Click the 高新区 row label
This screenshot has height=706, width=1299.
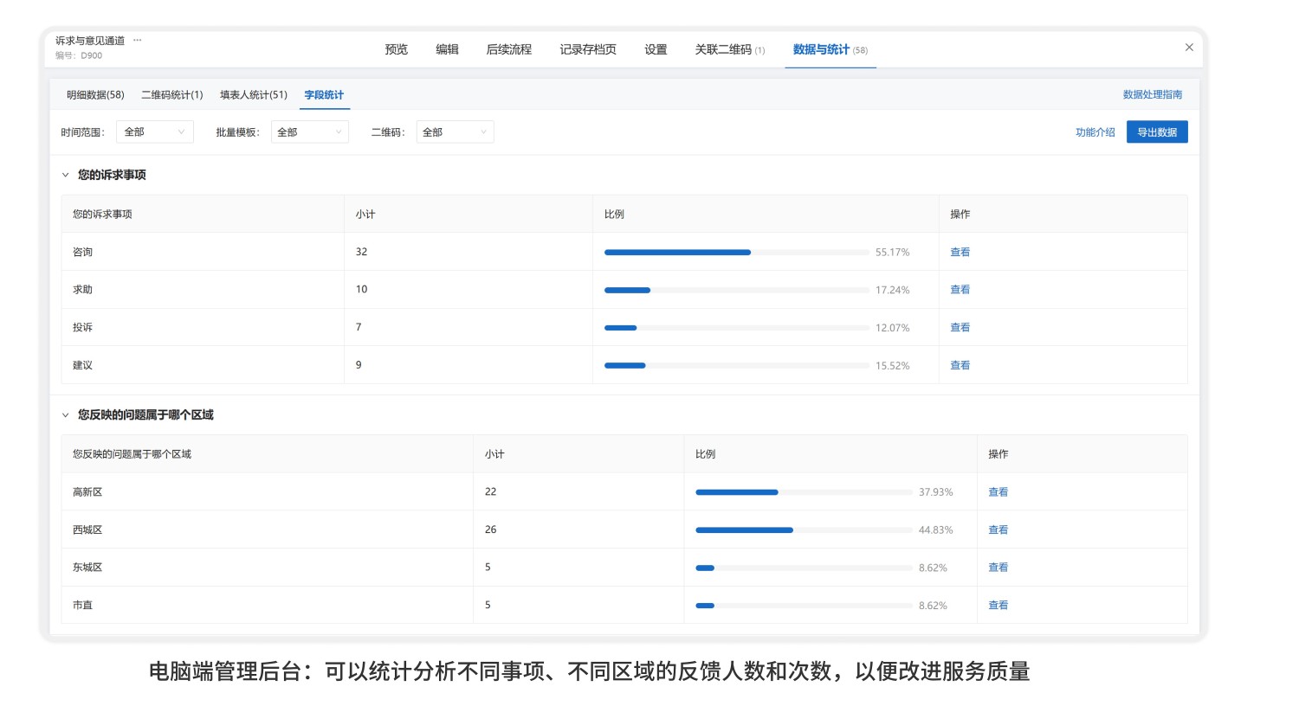point(87,492)
